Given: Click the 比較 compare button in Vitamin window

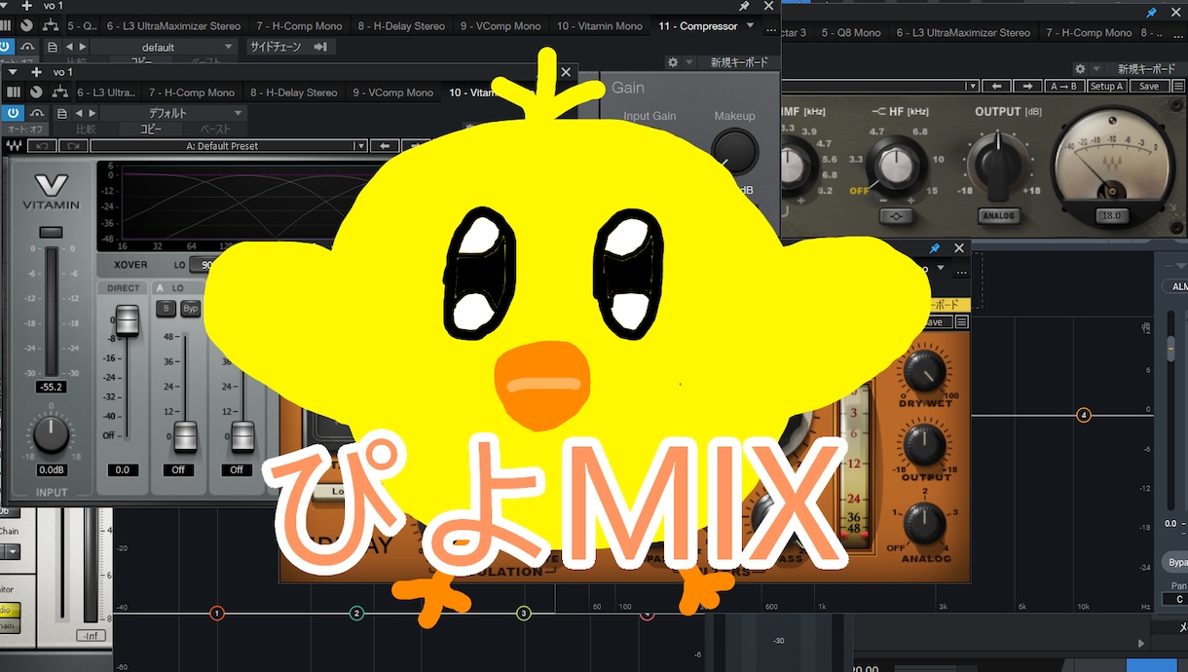Looking at the screenshot, I should (x=86, y=129).
